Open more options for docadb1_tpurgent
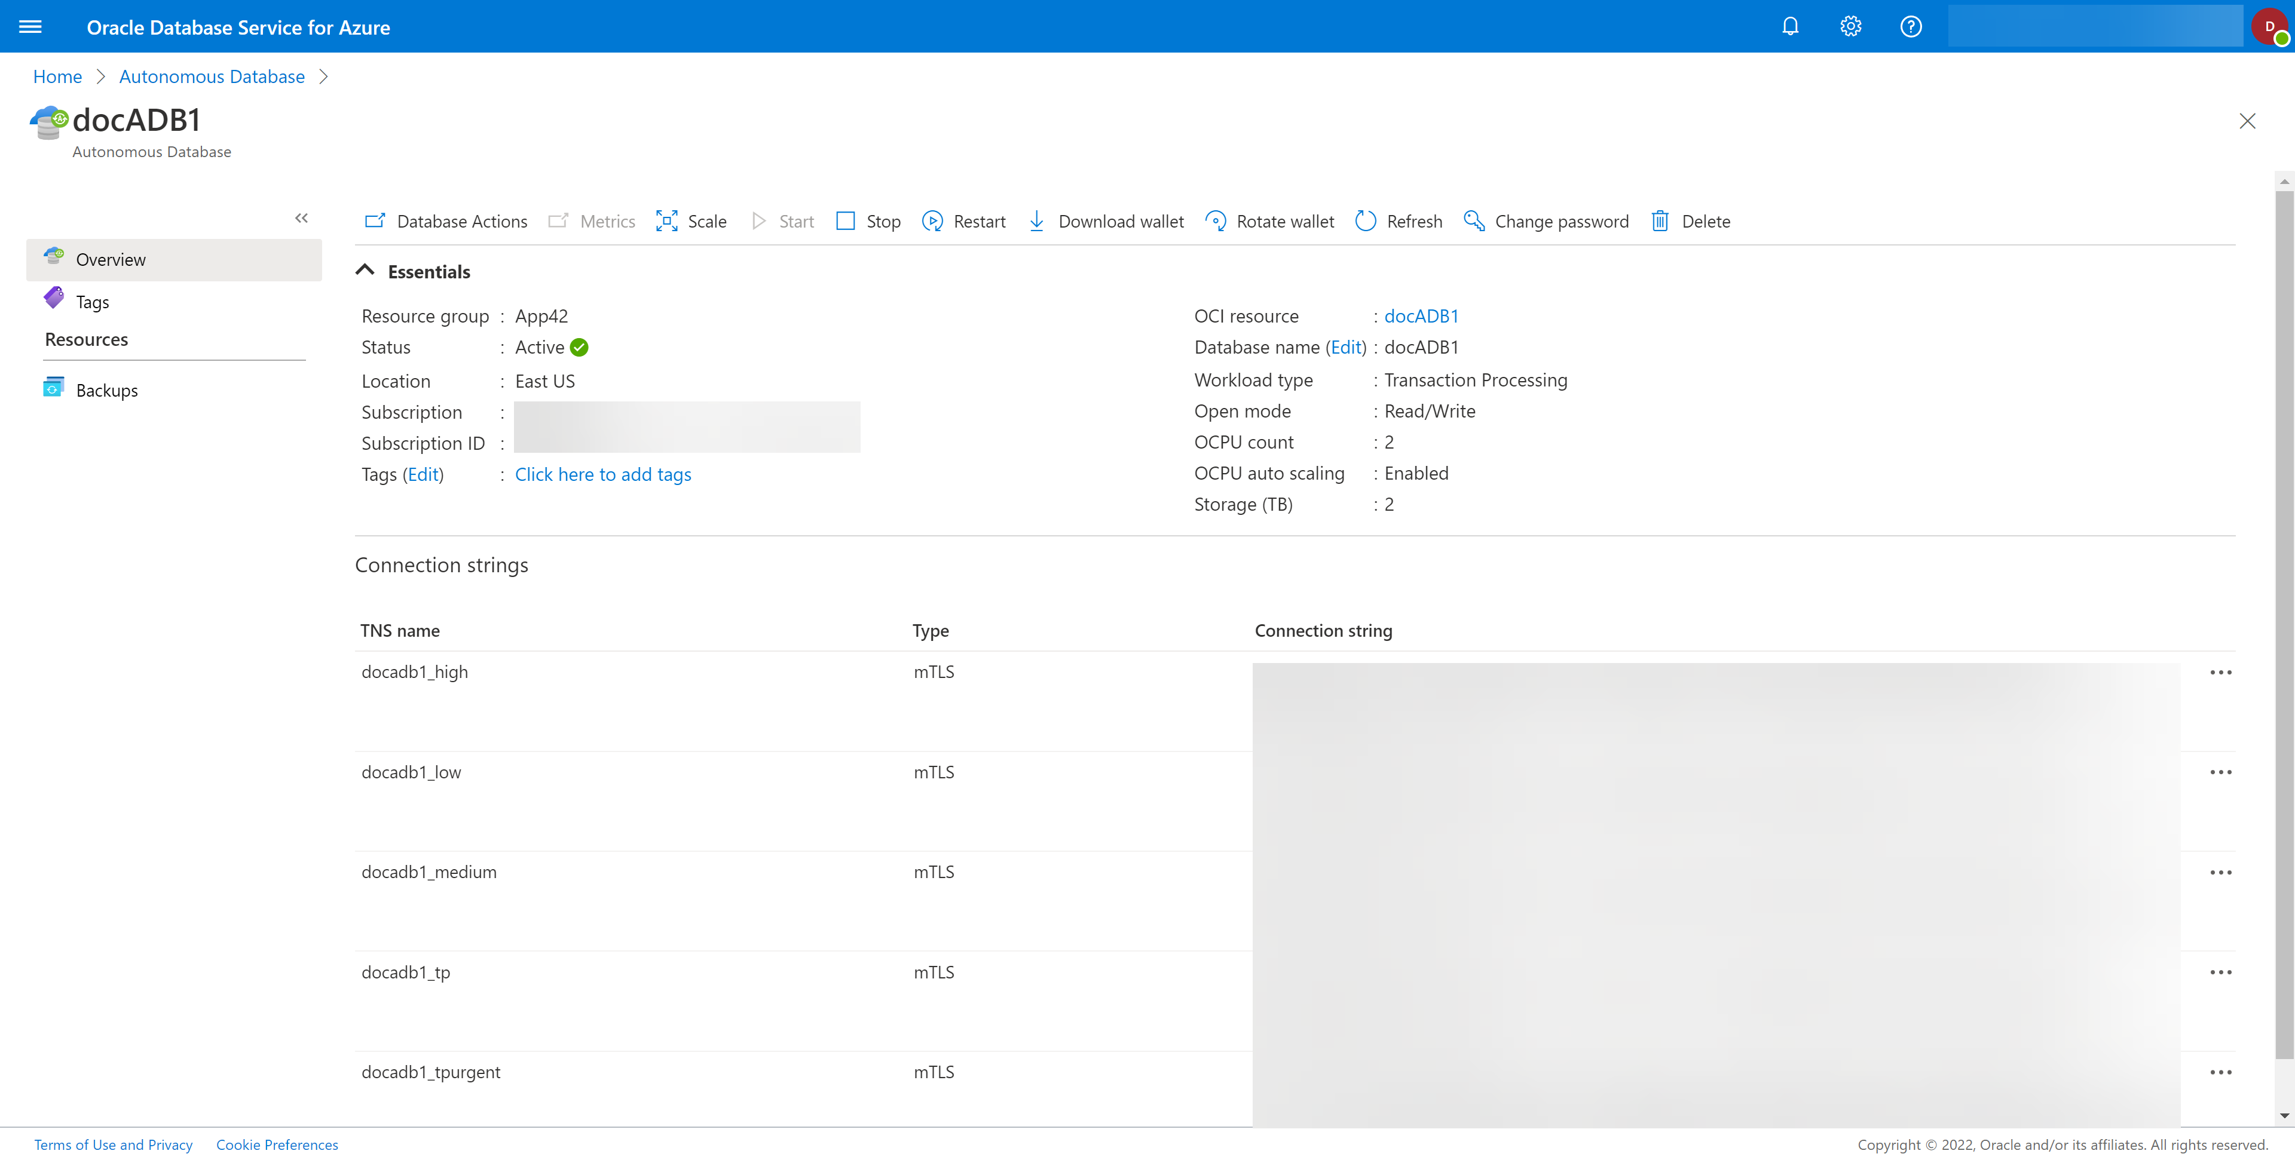This screenshot has height=1166, width=2295. click(2220, 1072)
